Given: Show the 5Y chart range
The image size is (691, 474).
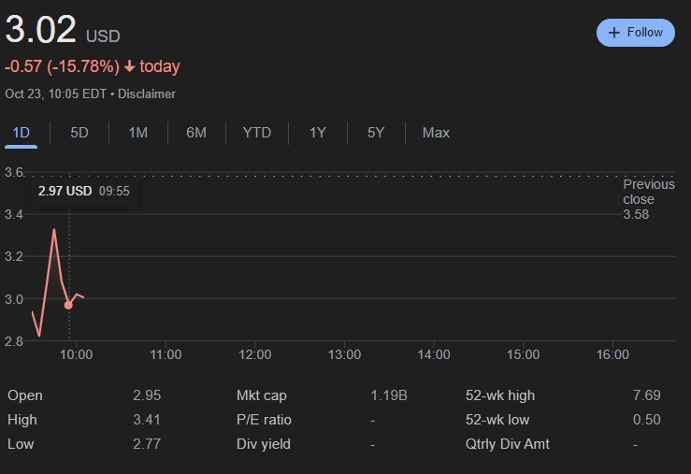Looking at the screenshot, I should pos(376,133).
